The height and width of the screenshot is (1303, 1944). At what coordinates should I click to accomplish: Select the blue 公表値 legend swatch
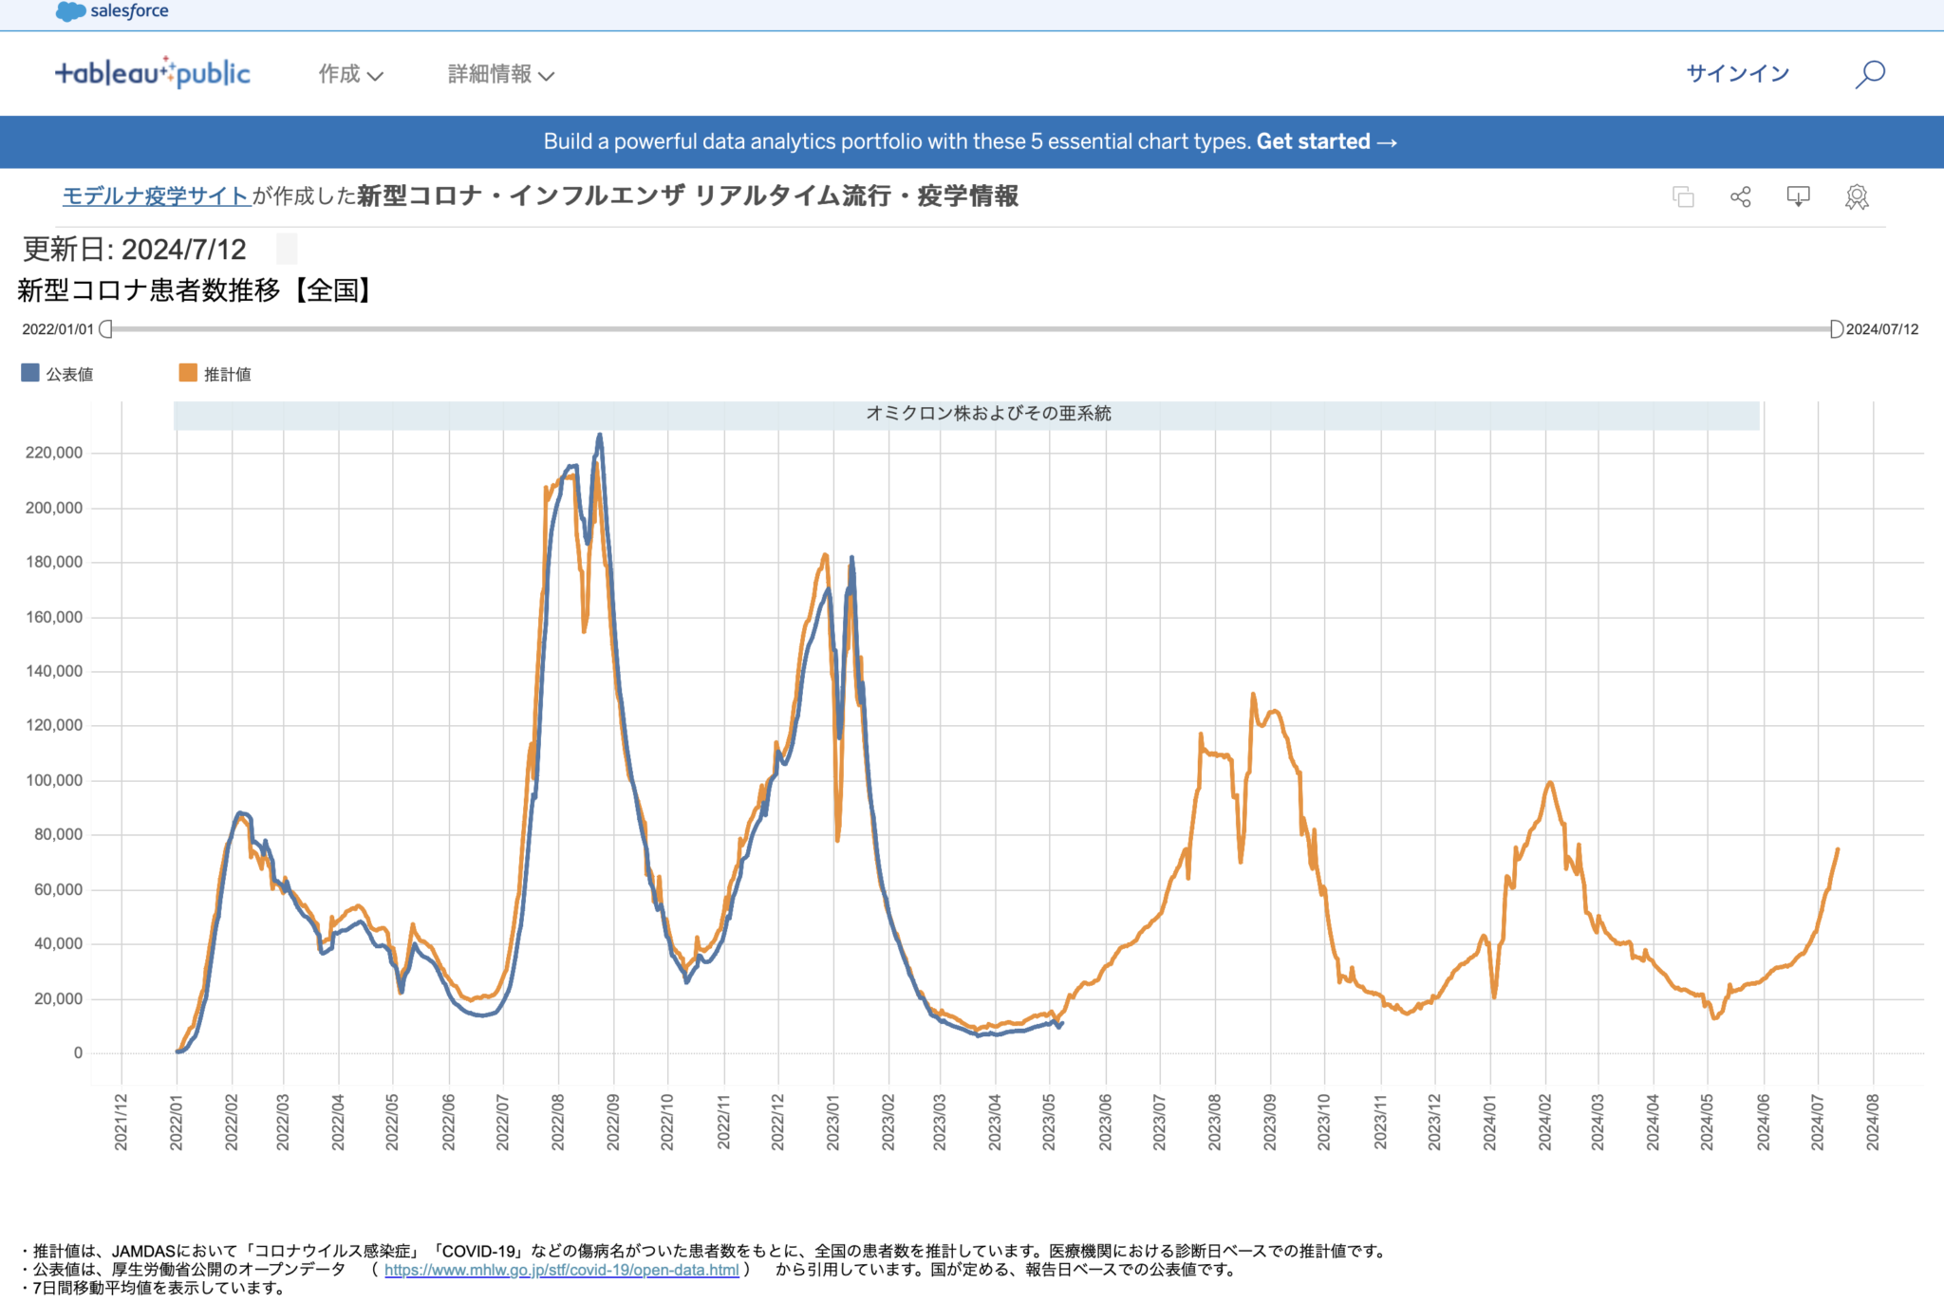coord(30,373)
